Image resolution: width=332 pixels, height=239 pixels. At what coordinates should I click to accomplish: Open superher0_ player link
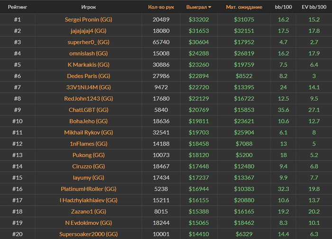click(x=89, y=42)
